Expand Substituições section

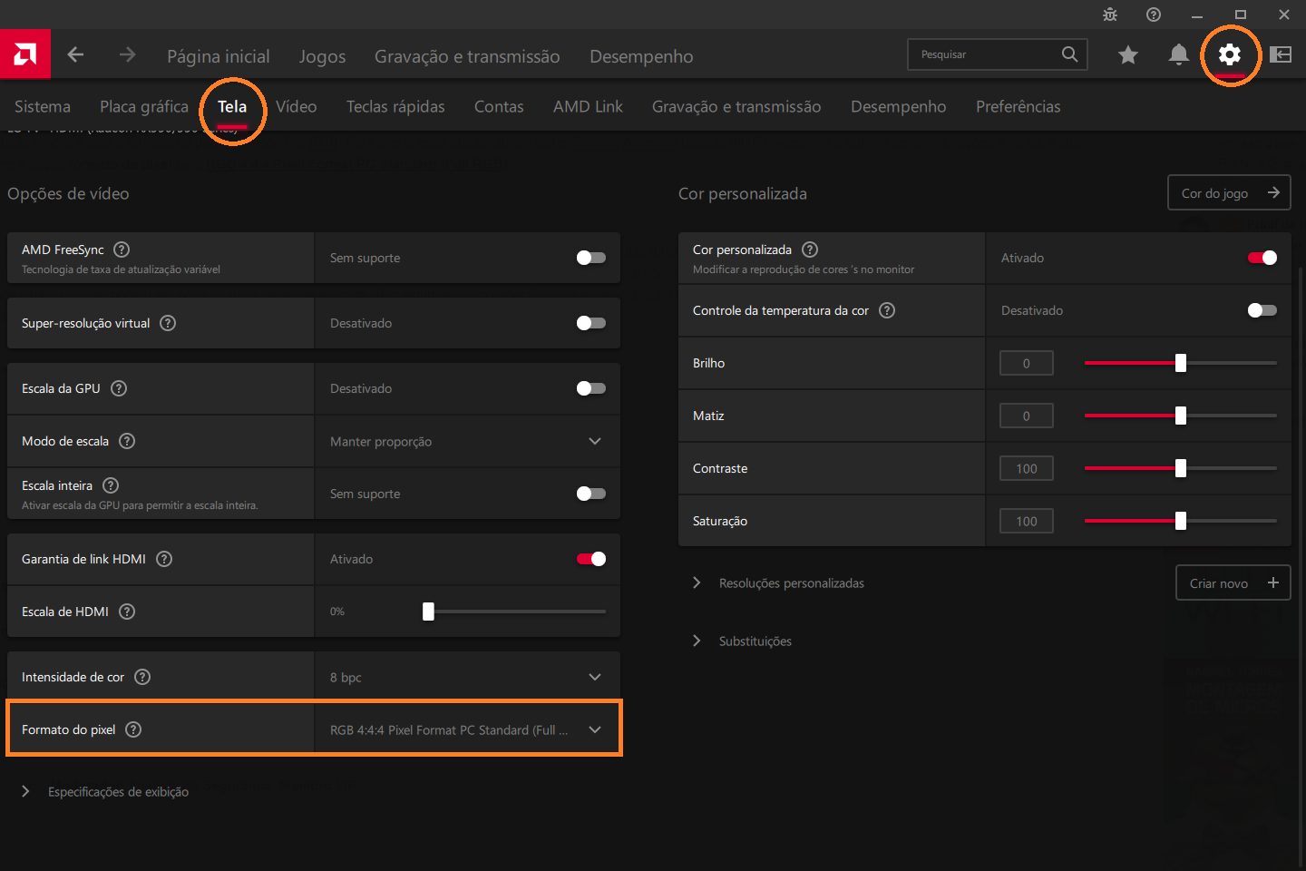742,641
